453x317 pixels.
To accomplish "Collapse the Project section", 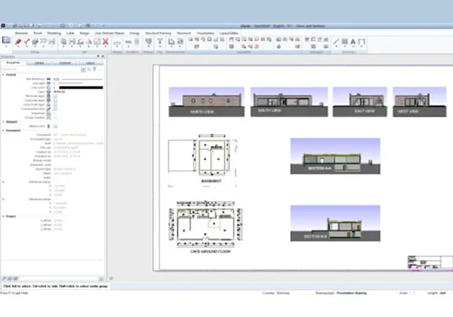I will tap(3, 216).
